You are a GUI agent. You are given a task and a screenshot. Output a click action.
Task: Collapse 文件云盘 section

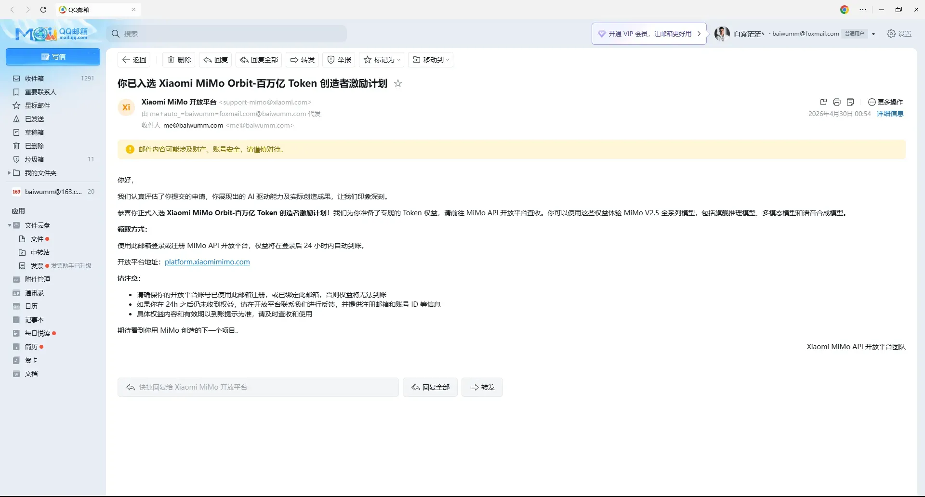pos(9,225)
